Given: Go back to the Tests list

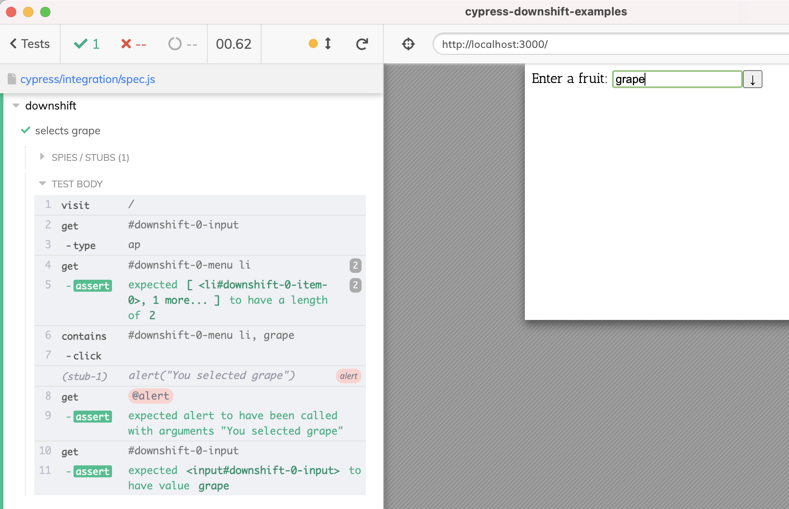Looking at the screenshot, I should (x=30, y=44).
